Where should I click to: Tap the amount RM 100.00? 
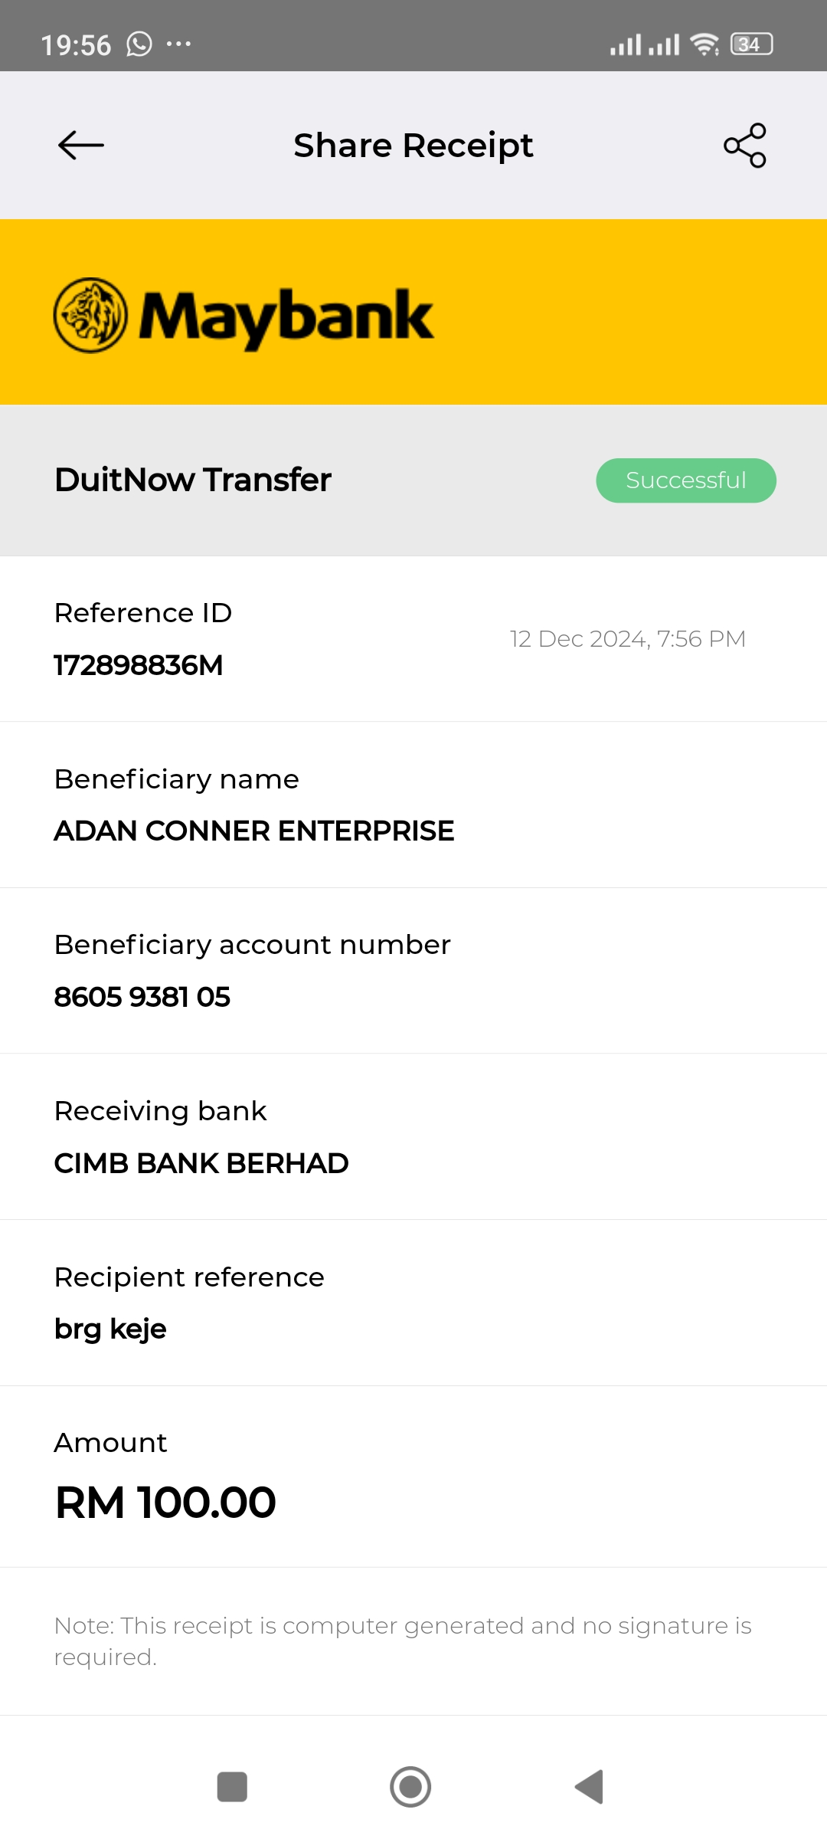coord(165,1502)
